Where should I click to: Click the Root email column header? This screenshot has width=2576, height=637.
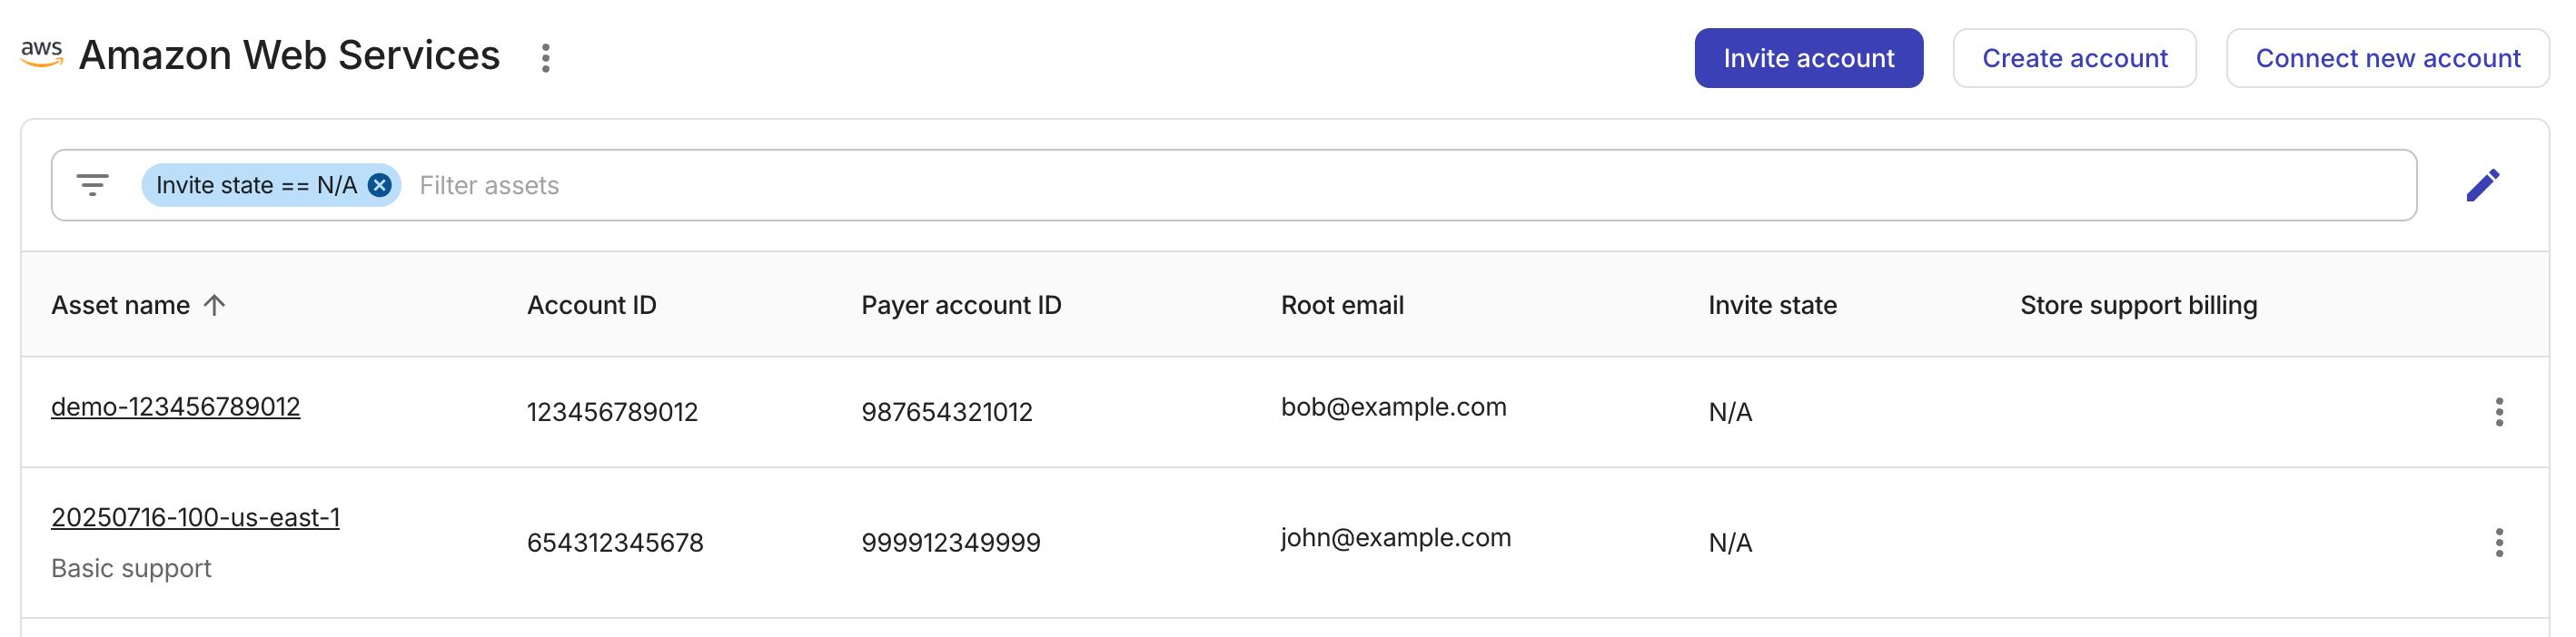click(1342, 305)
